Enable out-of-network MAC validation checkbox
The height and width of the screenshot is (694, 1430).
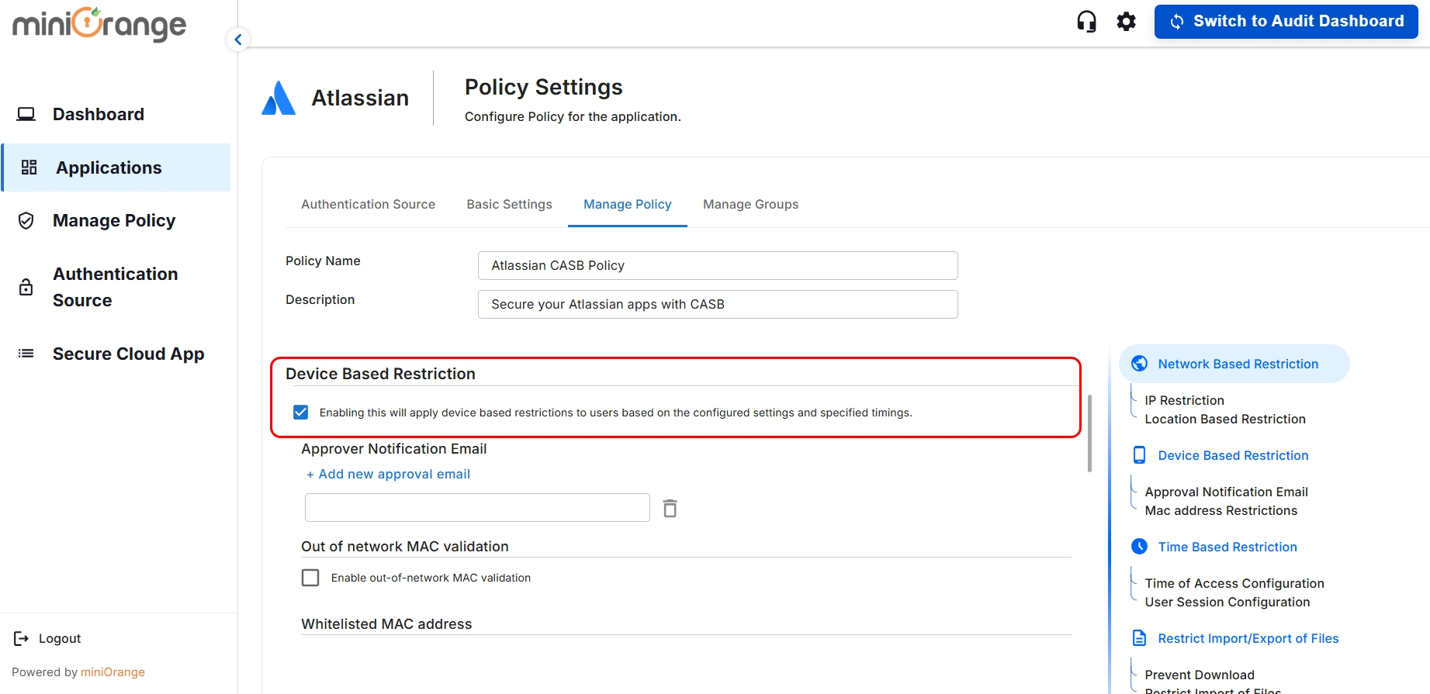pyautogui.click(x=310, y=578)
